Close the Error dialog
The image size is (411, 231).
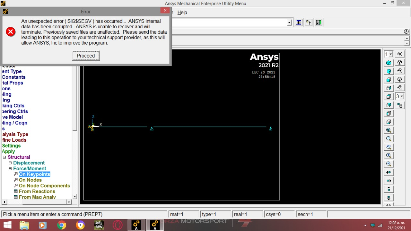click(165, 11)
